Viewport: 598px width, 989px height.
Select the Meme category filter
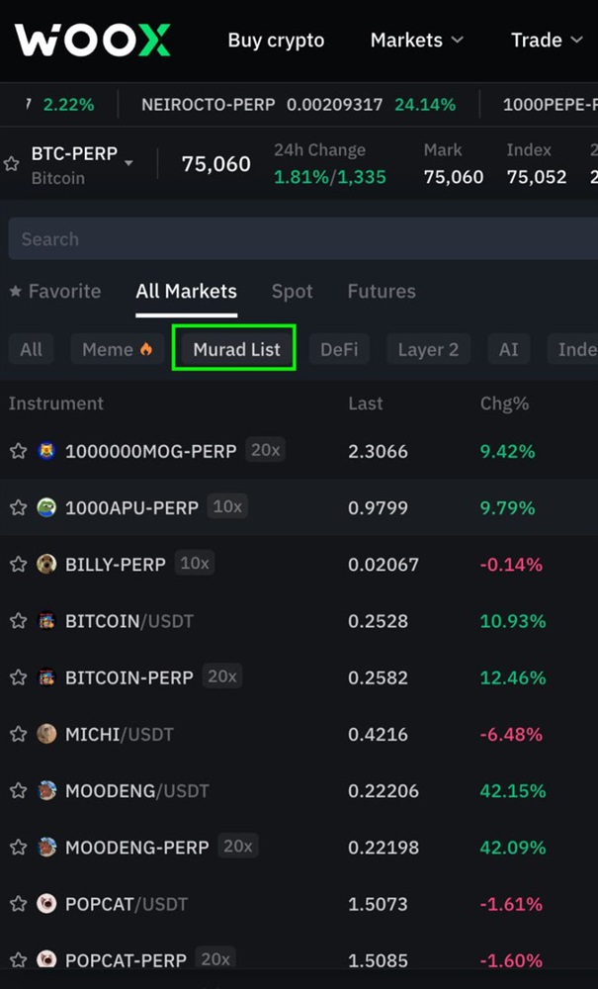(117, 349)
